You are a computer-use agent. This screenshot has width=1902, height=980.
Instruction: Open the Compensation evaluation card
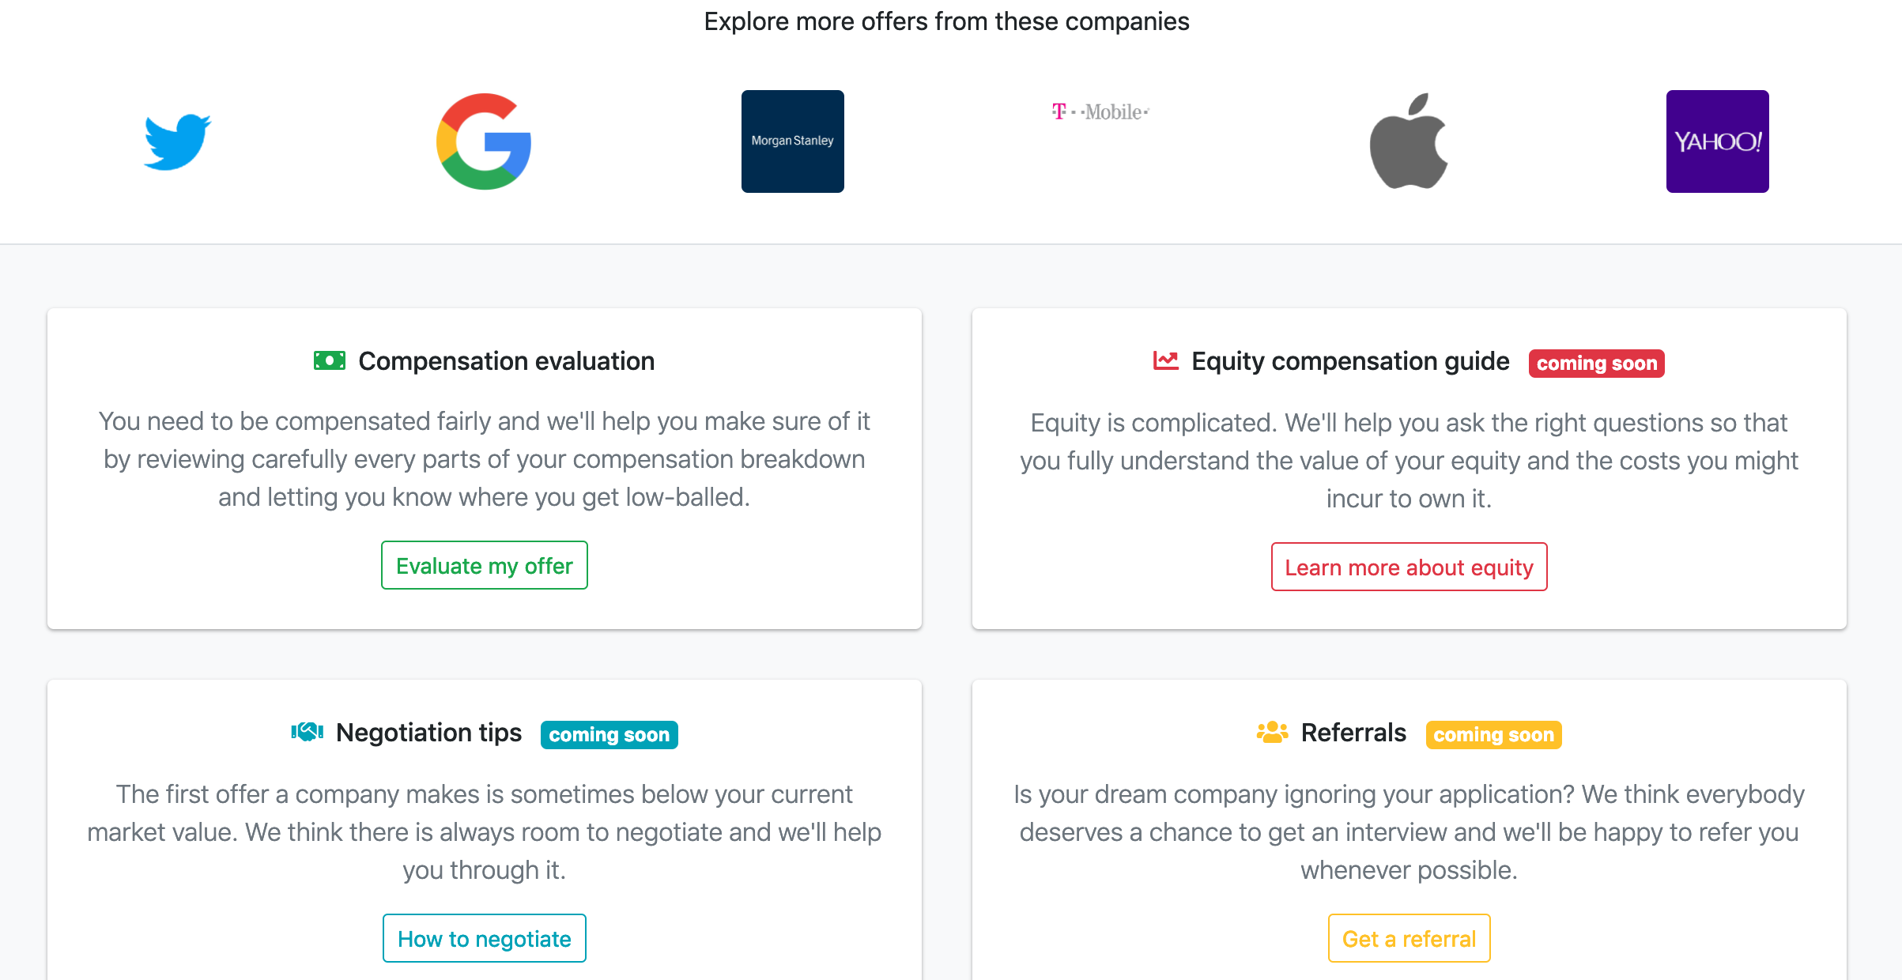click(x=484, y=468)
